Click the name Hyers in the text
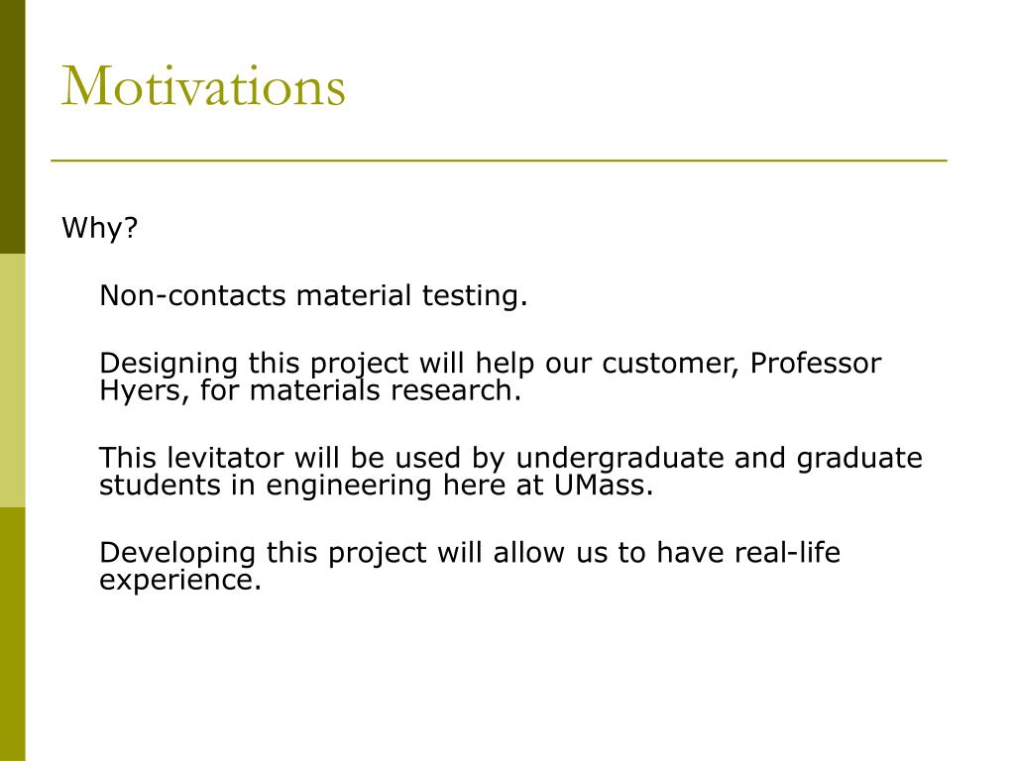This screenshot has width=1015, height=761. click(x=141, y=390)
